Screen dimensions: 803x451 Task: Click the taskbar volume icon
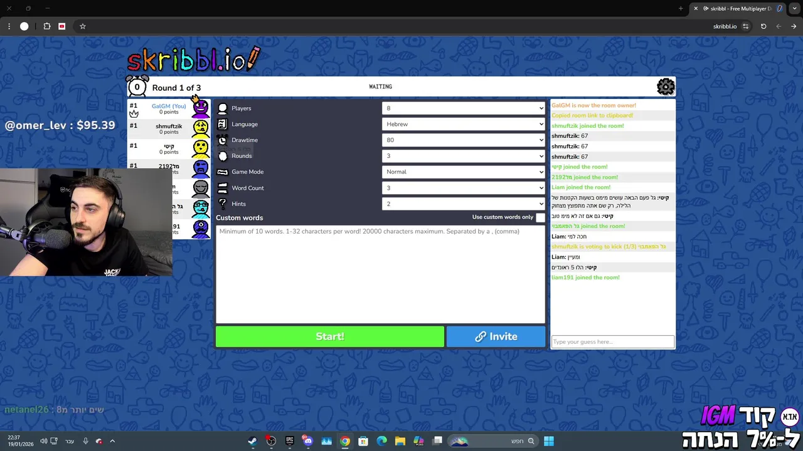[43, 441]
